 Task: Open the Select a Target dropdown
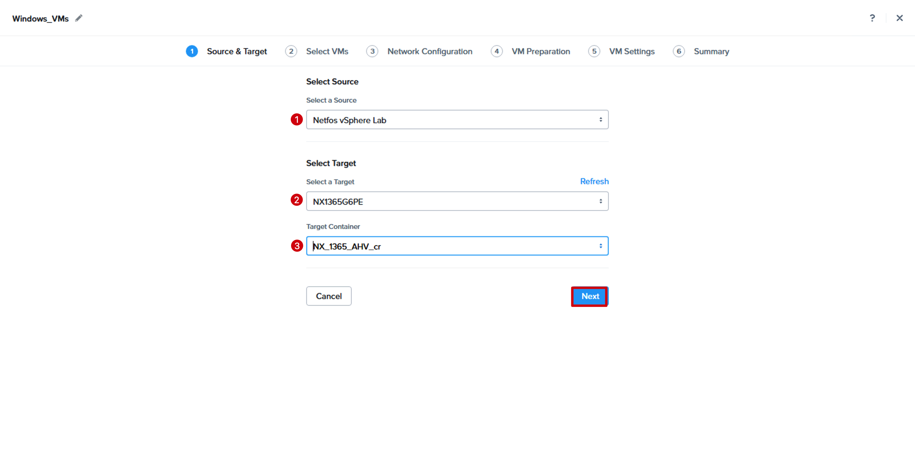coord(457,201)
